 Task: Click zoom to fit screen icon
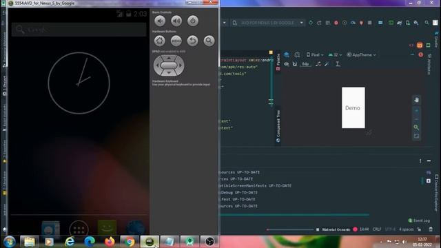pos(416,136)
